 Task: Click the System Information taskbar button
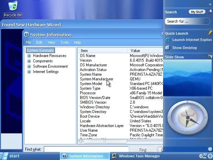tap(85, 156)
